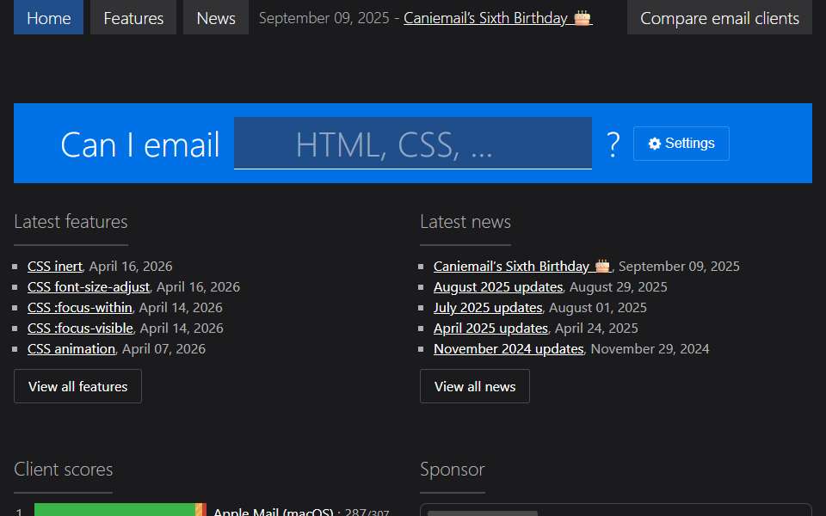
Task: Open November 2024 updates news
Action: (x=509, y=348)
